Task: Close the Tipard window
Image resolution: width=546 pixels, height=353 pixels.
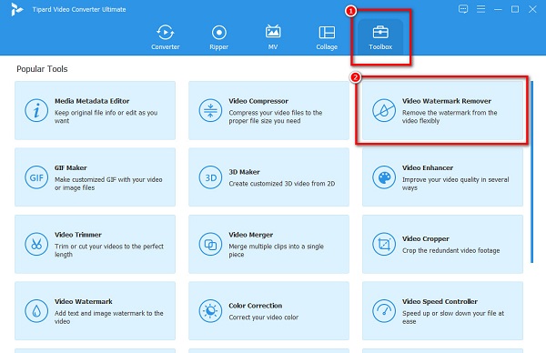Action: [532, 9]
